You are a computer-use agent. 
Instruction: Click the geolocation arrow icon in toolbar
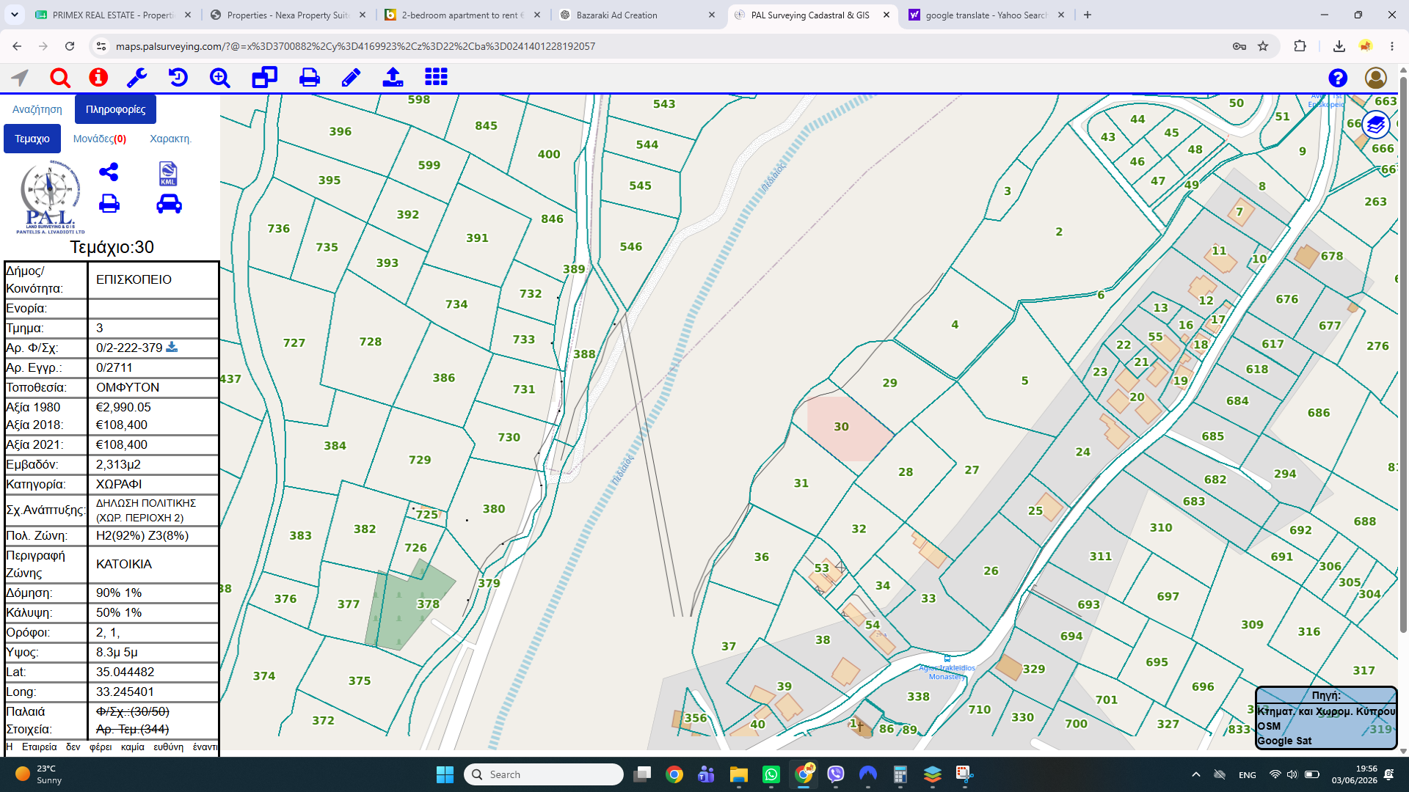[x=20, y=77]
